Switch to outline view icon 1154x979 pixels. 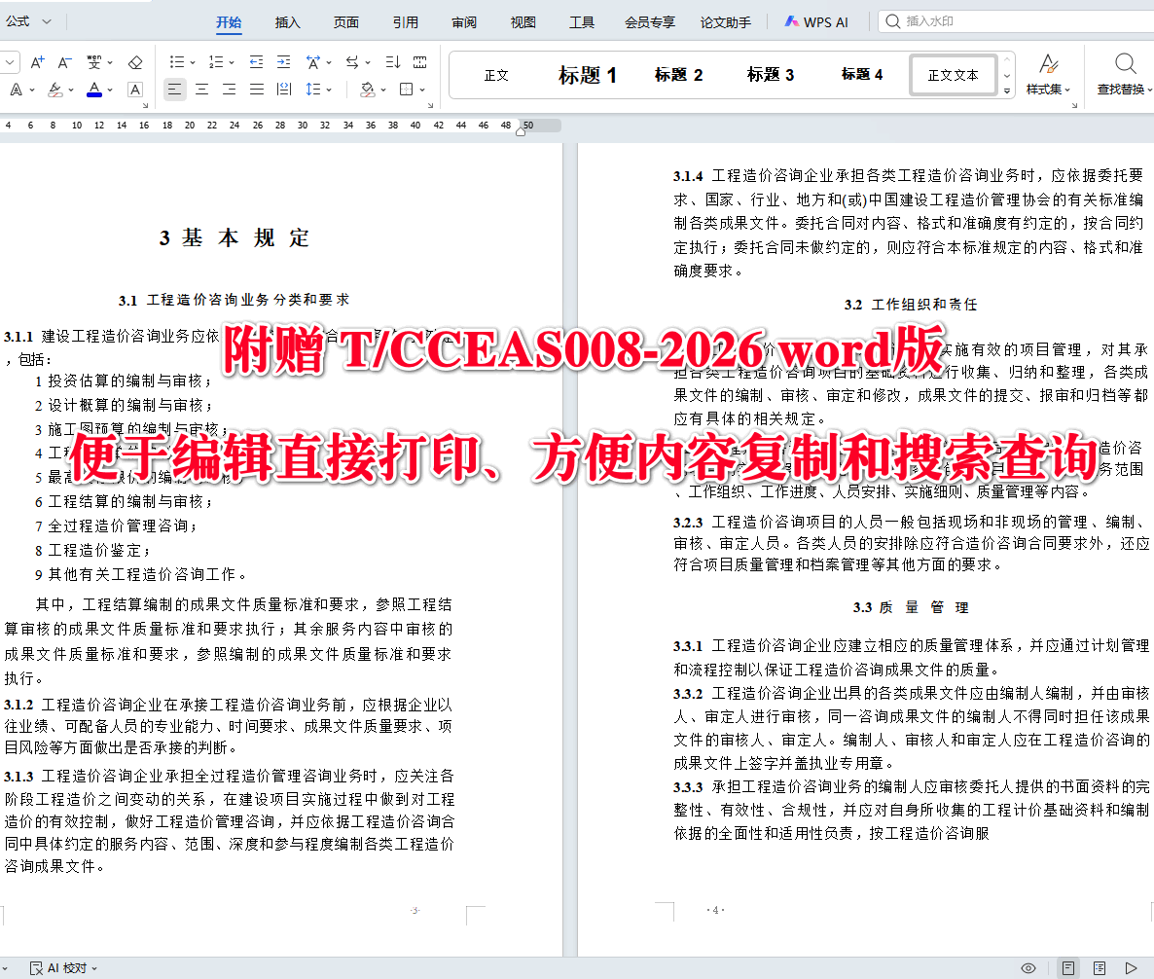pos(1100,968)
